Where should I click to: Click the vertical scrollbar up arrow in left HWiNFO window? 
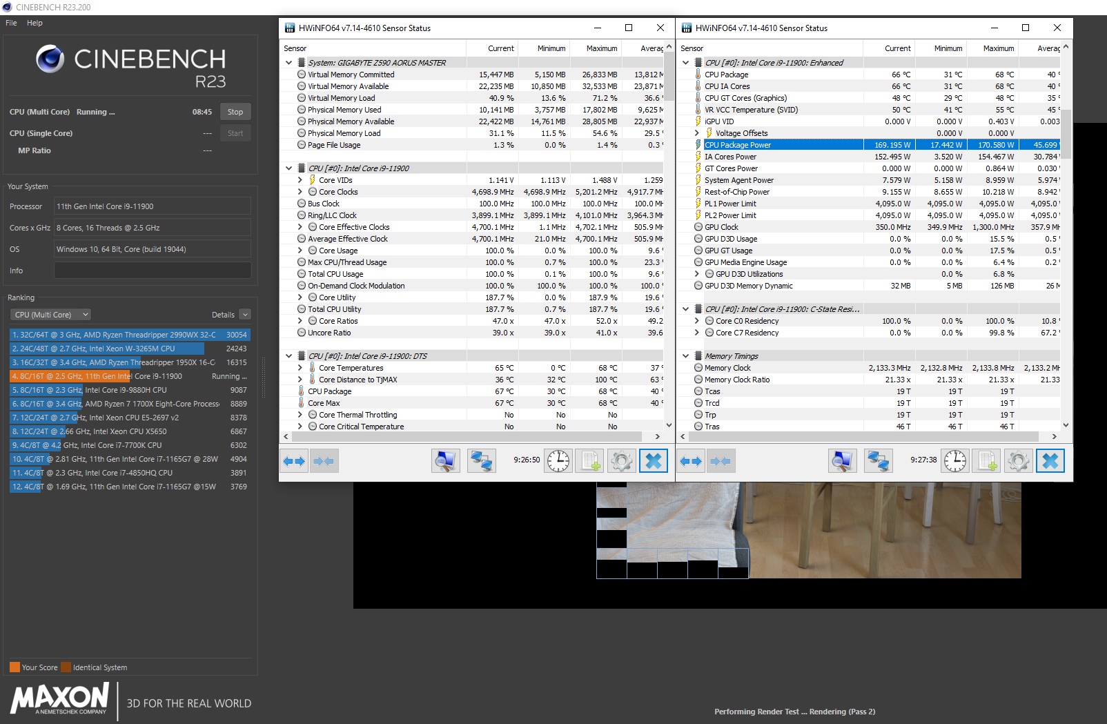[669, 47]
